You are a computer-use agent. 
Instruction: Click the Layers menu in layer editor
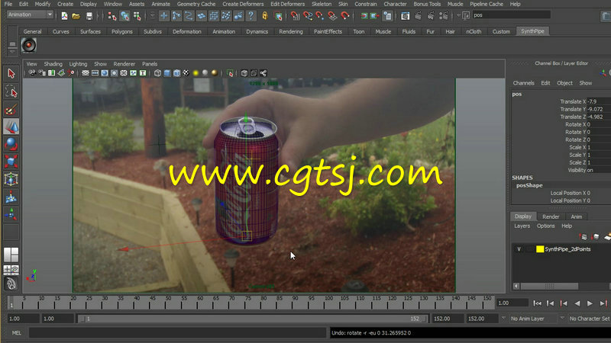[522, 226]
